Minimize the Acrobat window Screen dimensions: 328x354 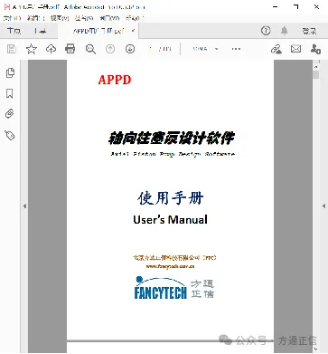[x=275, y=6]
